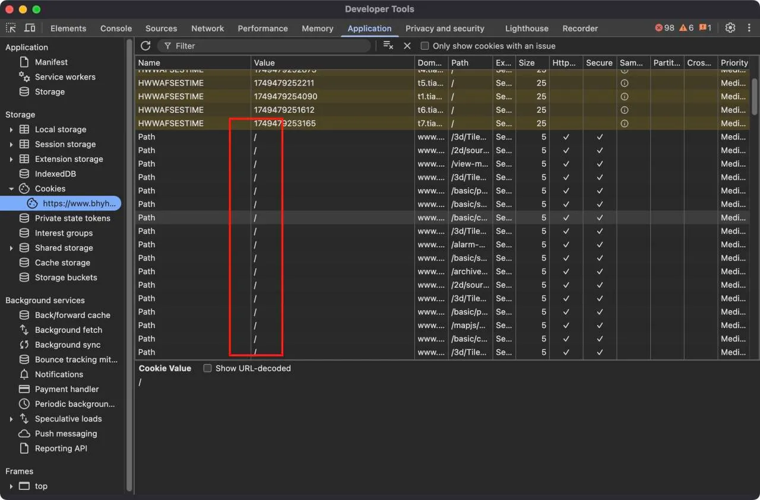Sort cookies by Size column

click(x=532, y=62)
